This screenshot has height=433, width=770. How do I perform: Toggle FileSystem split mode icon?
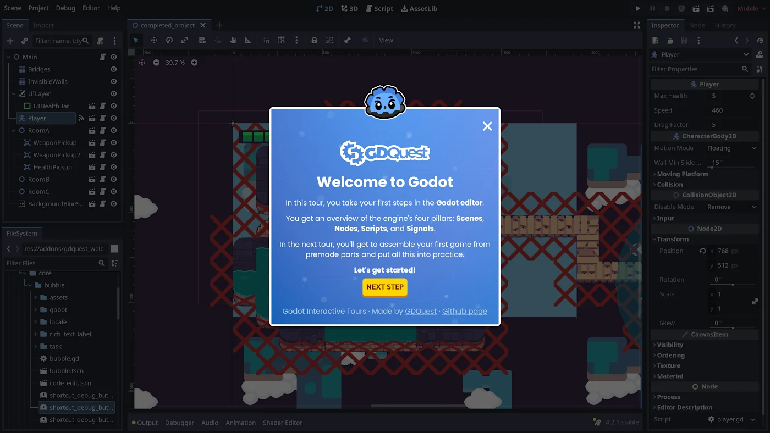click(114, 249)
